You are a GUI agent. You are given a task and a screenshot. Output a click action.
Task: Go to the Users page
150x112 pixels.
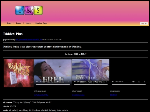[28, 23]
